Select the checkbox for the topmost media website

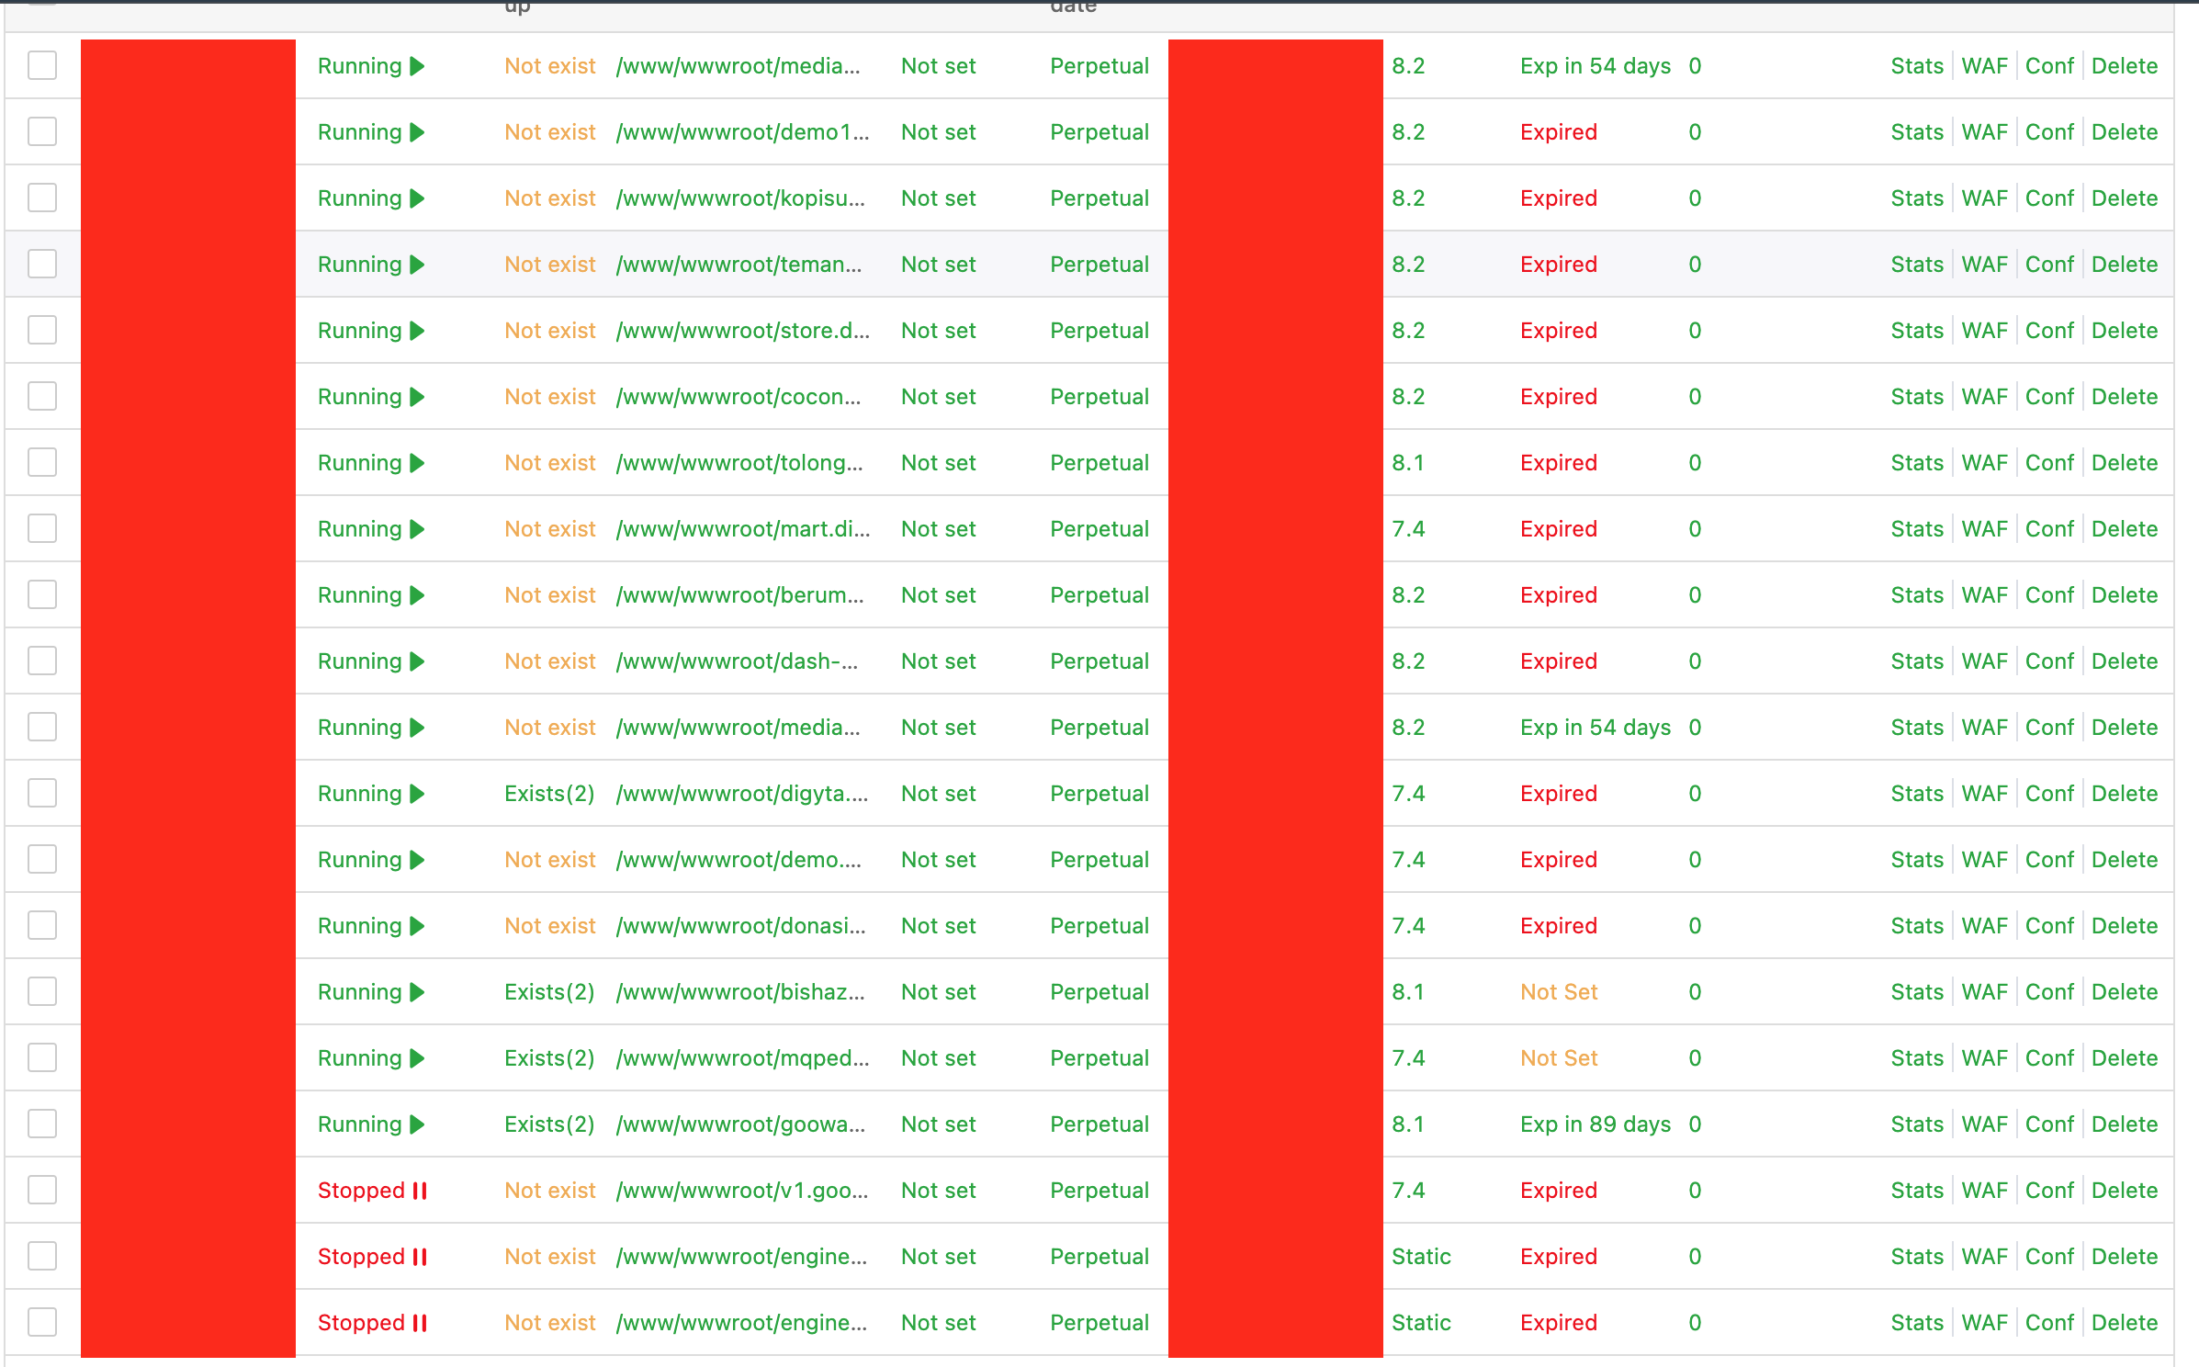coord(42,65)
